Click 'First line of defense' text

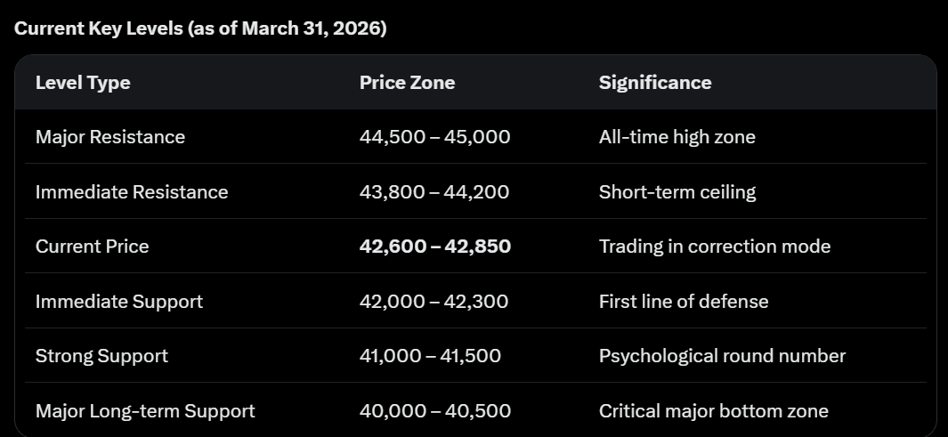(x=684, y=302)
